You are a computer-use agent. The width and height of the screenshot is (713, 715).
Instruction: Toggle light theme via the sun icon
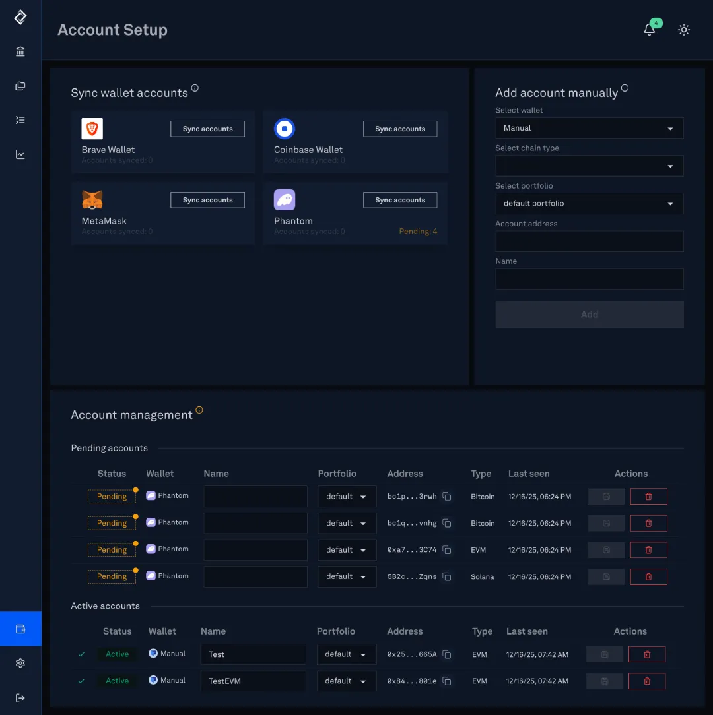pyautogui.click(x=684, y=30)
